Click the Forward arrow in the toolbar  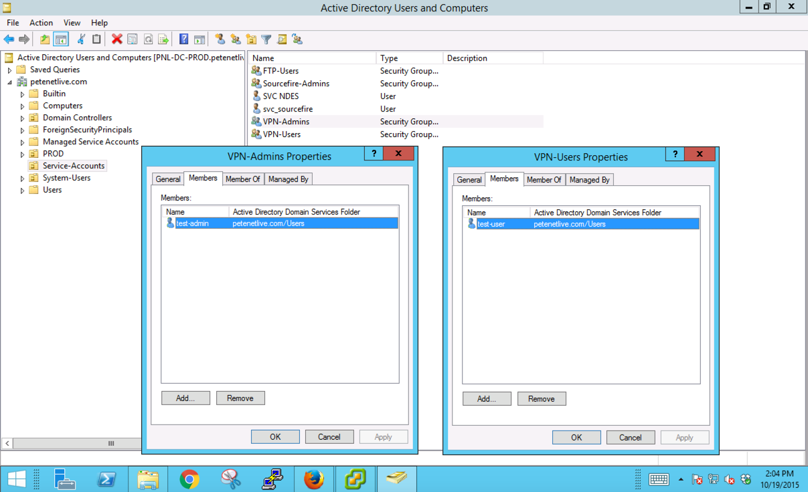[x=24, y=39]
